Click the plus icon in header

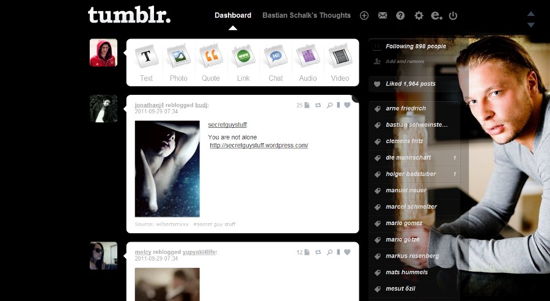click(364, 15)
